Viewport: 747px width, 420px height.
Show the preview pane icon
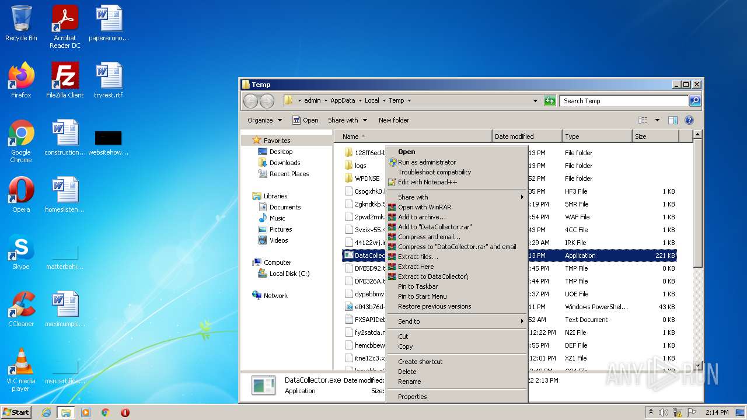click(672, 120)
